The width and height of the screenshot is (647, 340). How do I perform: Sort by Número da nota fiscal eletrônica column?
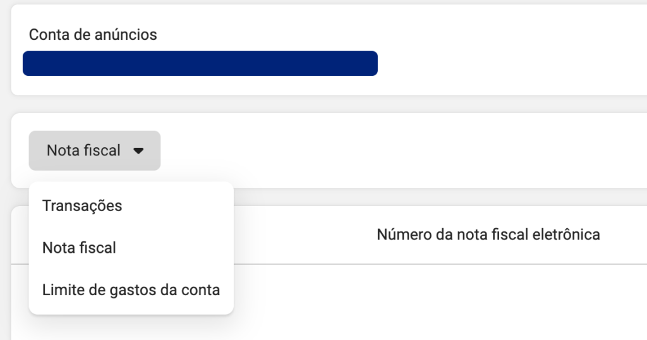[x=488, y=234]
